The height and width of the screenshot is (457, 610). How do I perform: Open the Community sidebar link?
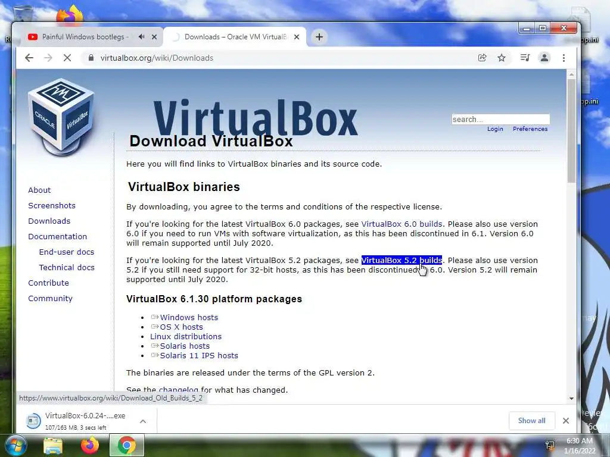tap(50, 299)
